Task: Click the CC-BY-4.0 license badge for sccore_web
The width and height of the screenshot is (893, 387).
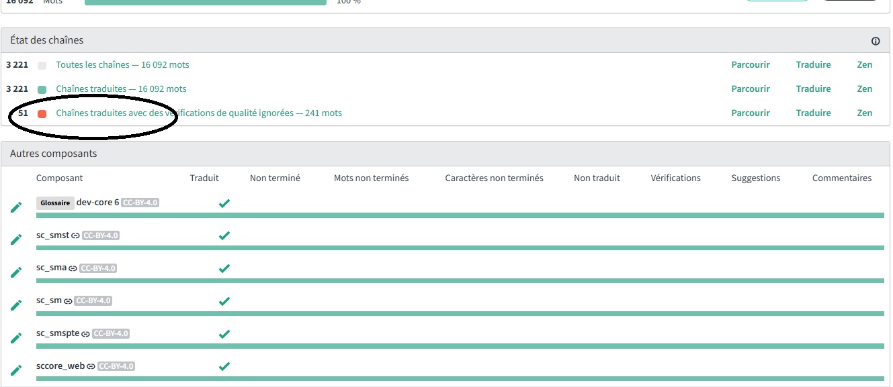Action: 116,366
